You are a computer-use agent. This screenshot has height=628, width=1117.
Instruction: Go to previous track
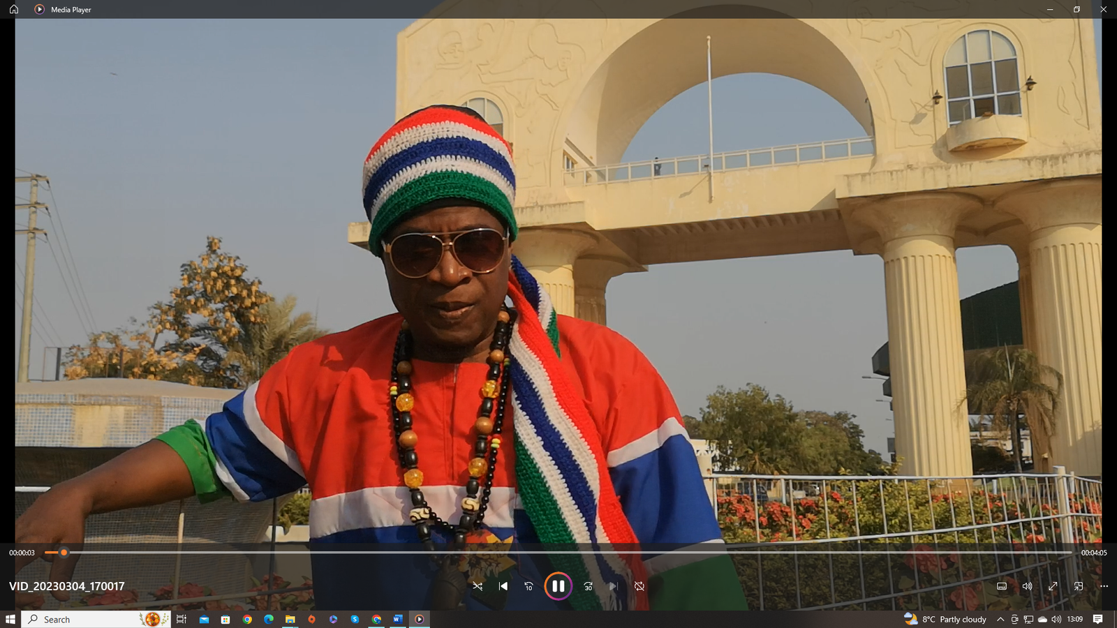click(503, 586)
